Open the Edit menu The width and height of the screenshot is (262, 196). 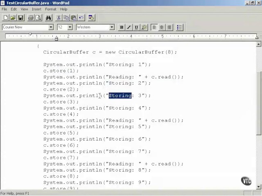pos(14,9)
